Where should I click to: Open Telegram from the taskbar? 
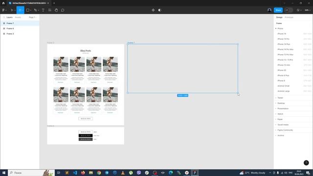[x=107, y=173]
